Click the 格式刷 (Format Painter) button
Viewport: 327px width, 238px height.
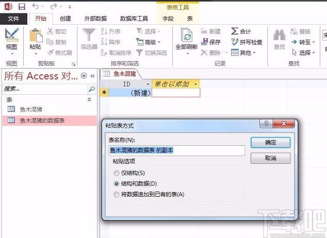coord(60,53)
